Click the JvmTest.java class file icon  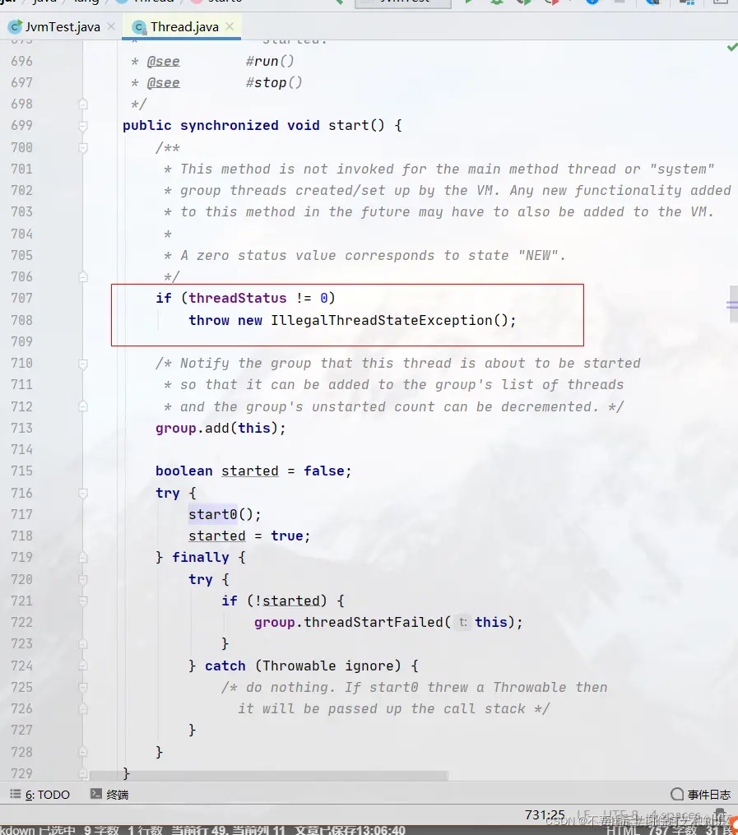coord(16,26)
